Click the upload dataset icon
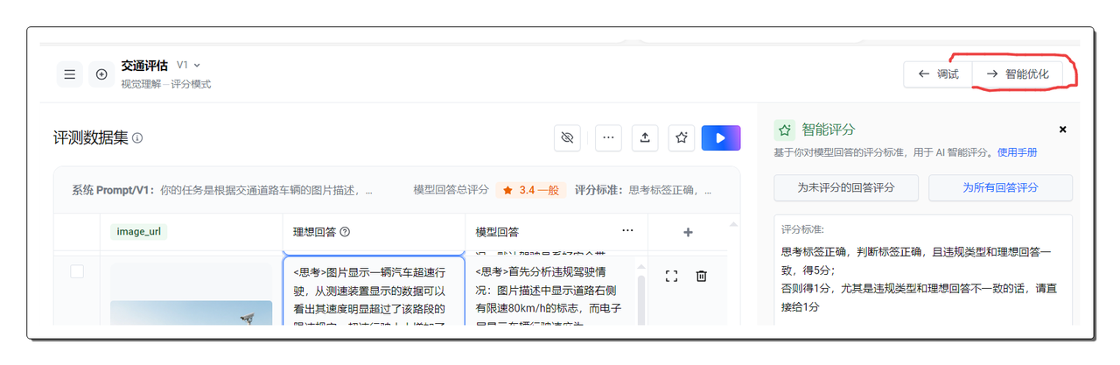The height and width of the screenshot is (365, 1120). tap(645, 137)
